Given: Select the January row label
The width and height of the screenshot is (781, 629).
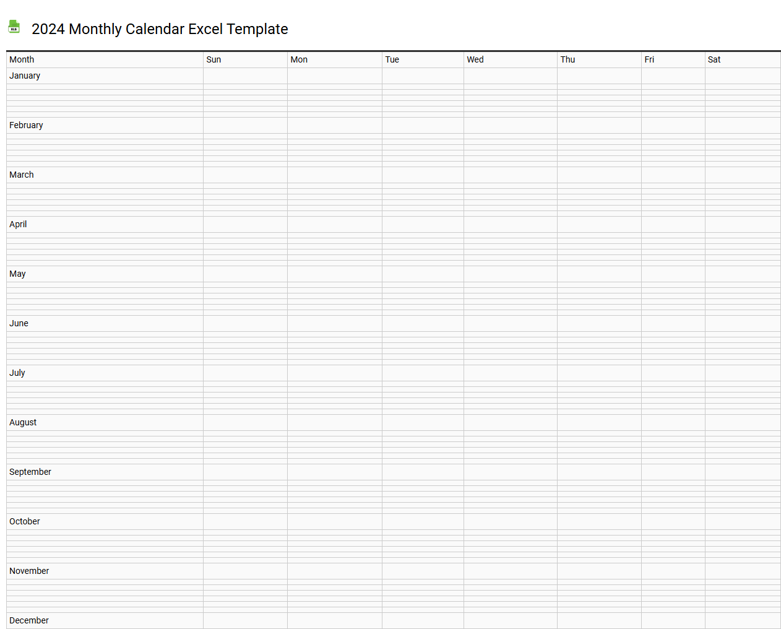Looking at the screenshot, I should pos(25,76).
